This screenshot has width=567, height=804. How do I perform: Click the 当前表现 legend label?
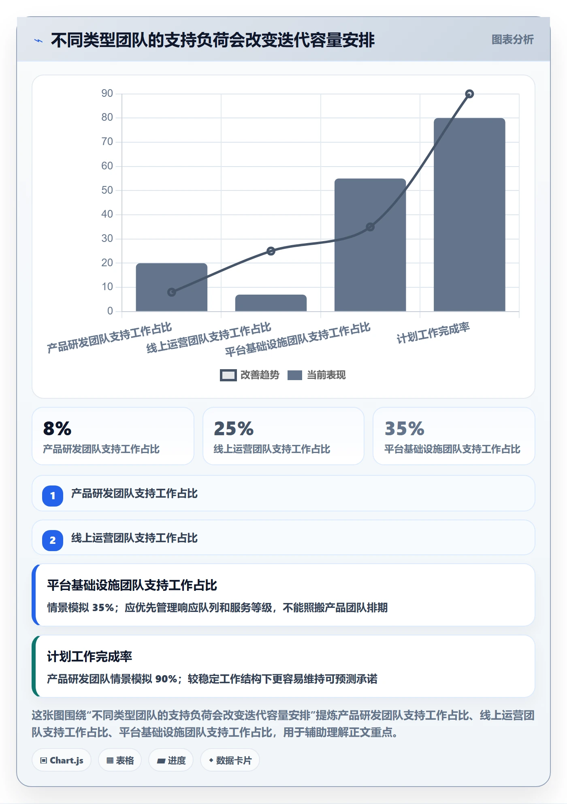(326, 375)
